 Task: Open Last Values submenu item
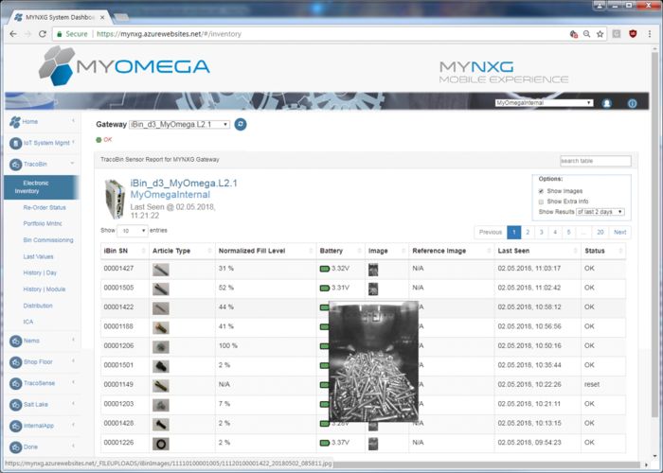coord(38,256)
